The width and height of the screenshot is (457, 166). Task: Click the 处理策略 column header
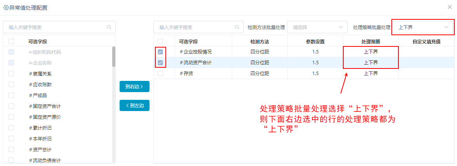tap(371, 41)
